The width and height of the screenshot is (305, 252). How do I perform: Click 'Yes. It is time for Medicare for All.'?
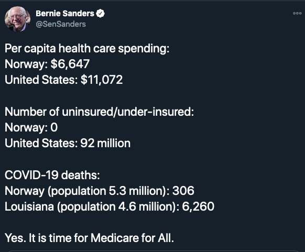pyautogui.click(x=89, y=238)
